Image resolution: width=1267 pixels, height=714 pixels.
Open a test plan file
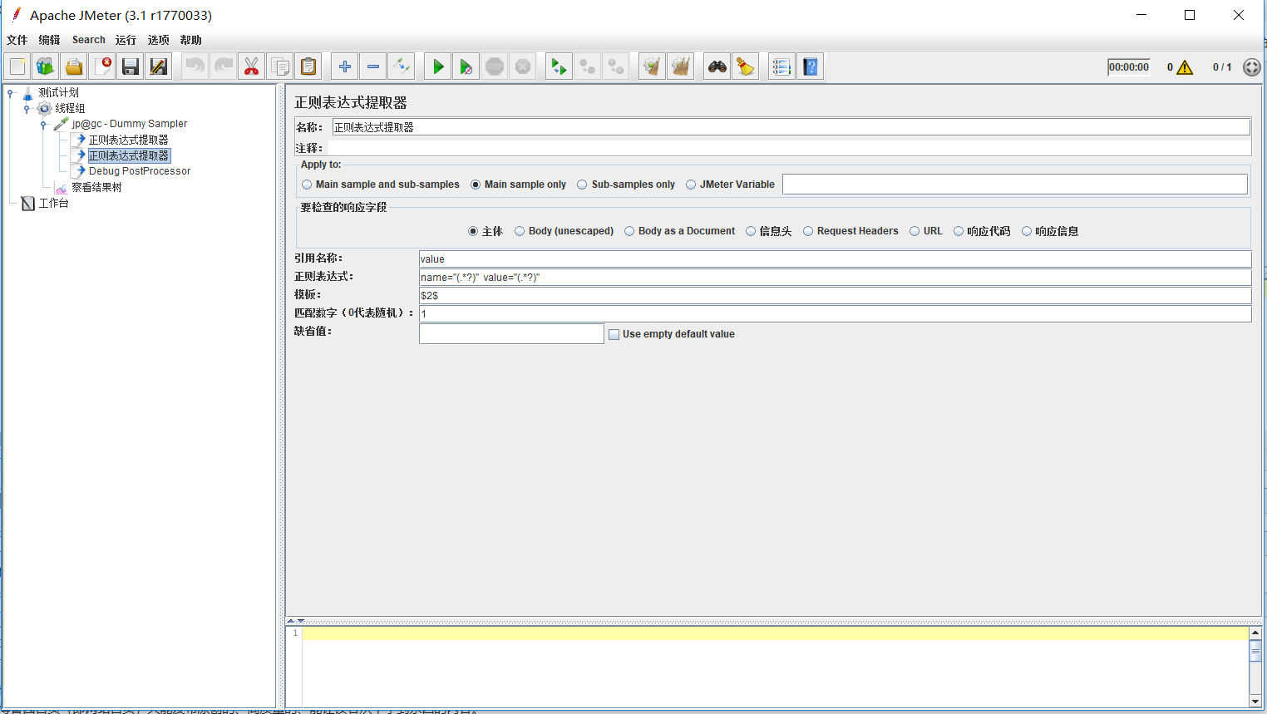tap(74, 66)
